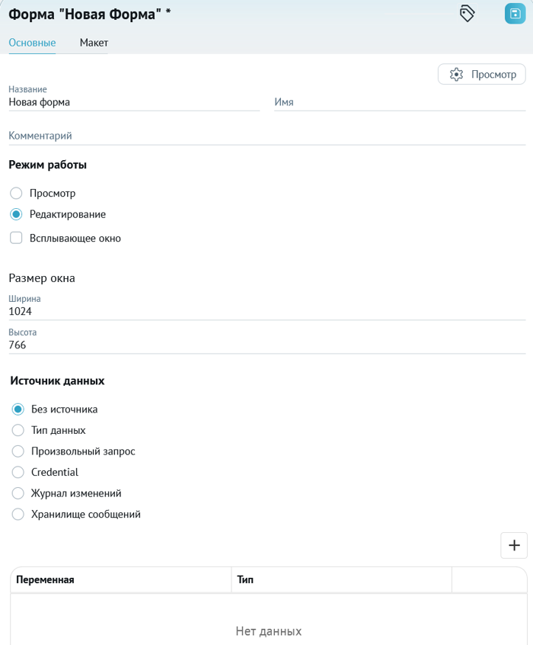Switch to the Макет tab
Screen dimensions: 533x645
[x=94, y=43]
